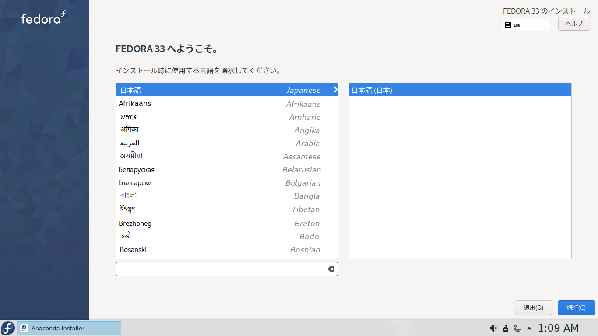
Task: Select the Amharic language row
Action: [227, 117]
